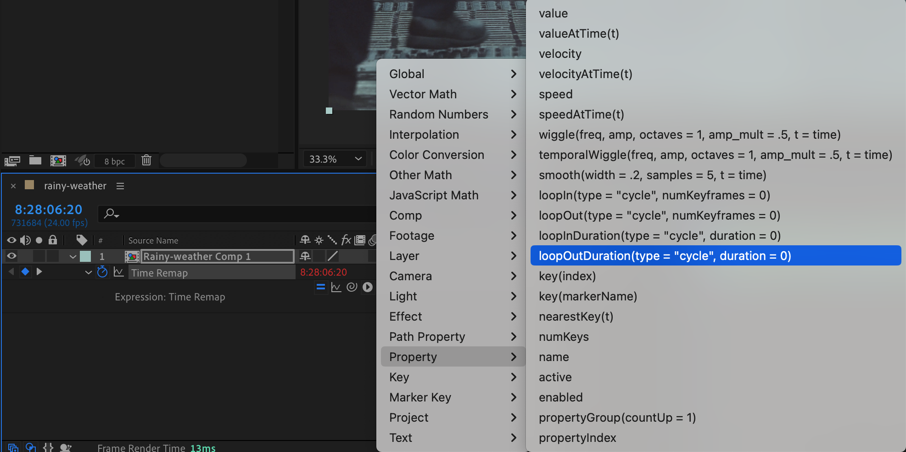Change label color of Rainy-weather Comp 1 layer
906x452 pixels.
[85, 256]
